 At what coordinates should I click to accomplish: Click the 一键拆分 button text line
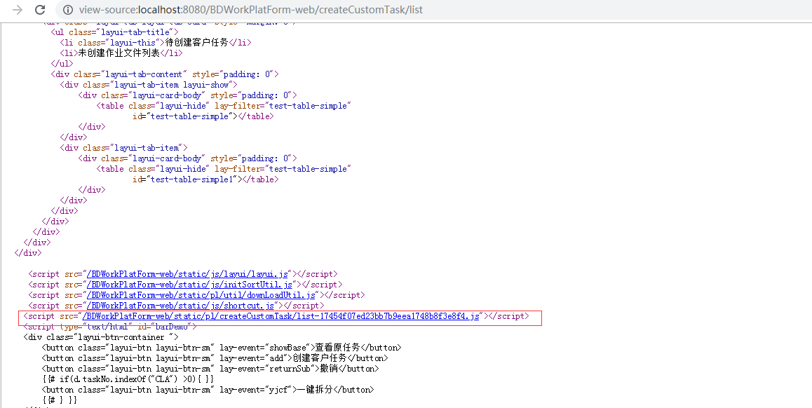point(208,389)
